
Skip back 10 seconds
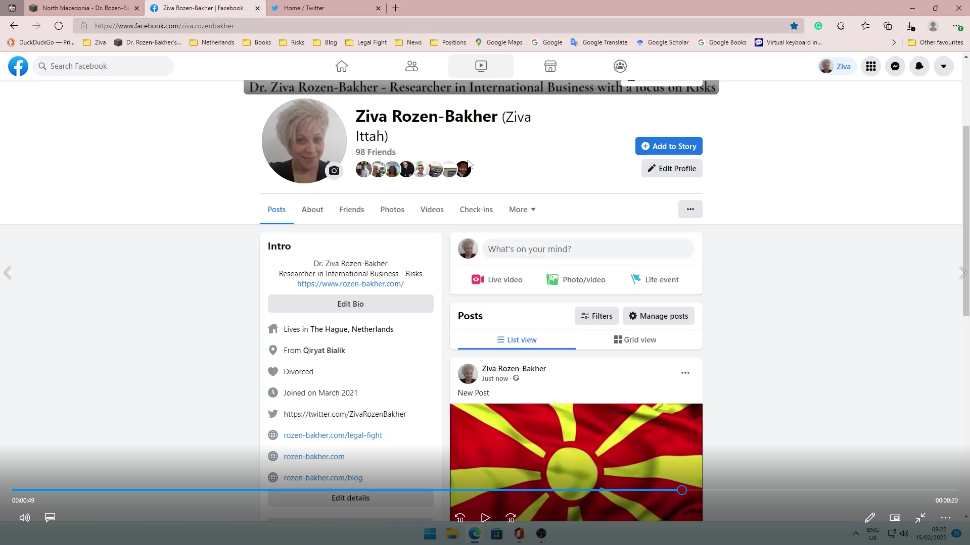click(x=460, y=518)
